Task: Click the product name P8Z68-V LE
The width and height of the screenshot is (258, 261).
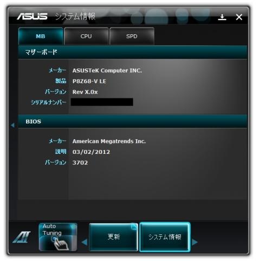Action: tap(89, 81)
